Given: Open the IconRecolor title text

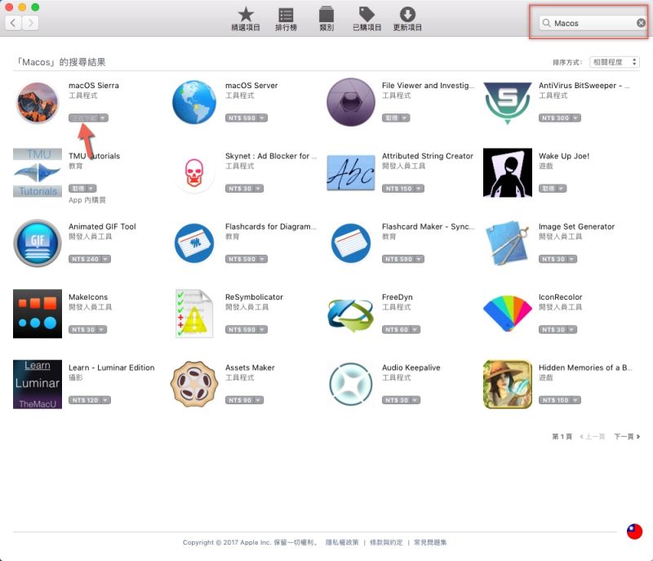Looking at the screenshot, I should point(560,297).
